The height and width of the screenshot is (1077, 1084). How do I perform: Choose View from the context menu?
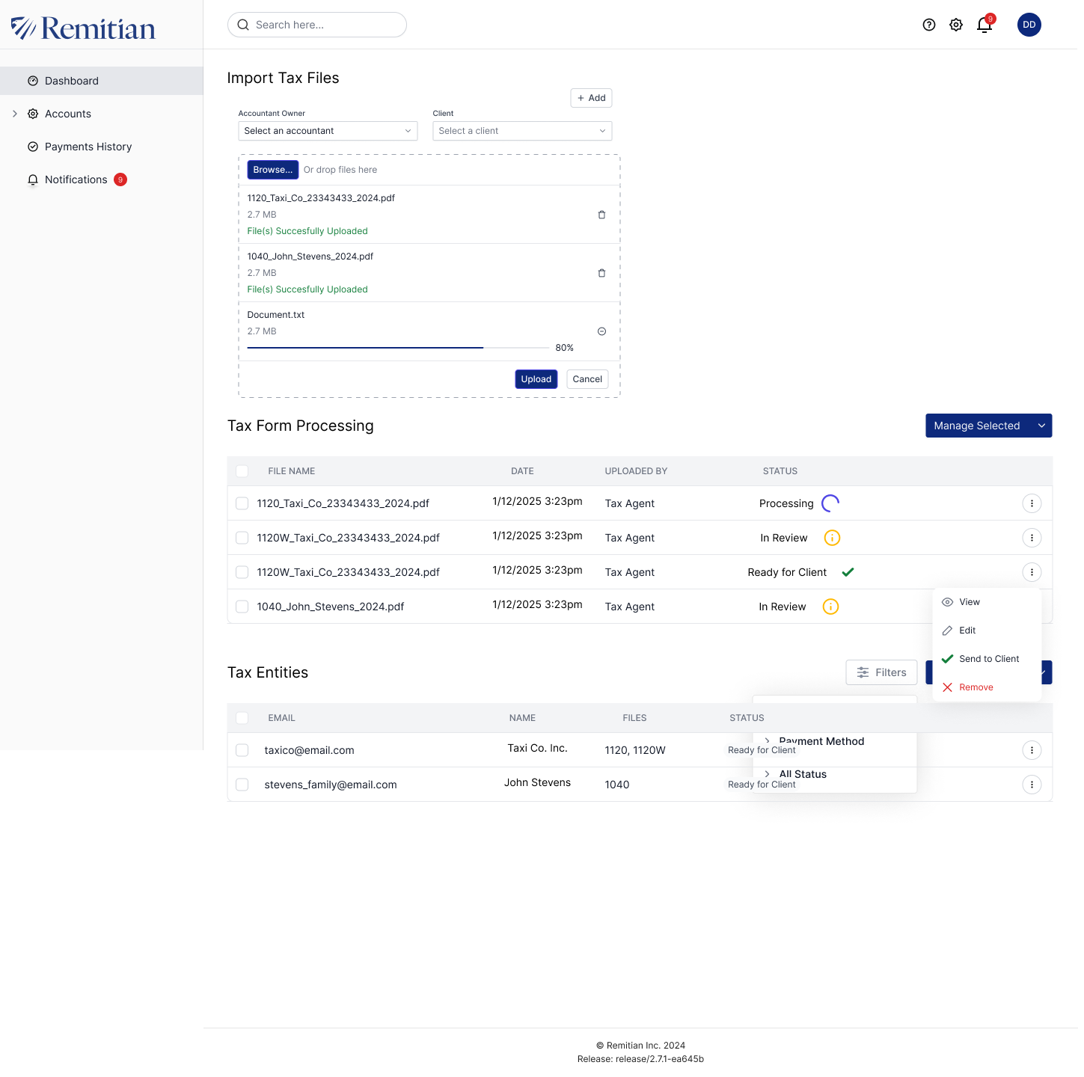pyautogui.click(x=987, y=602)
